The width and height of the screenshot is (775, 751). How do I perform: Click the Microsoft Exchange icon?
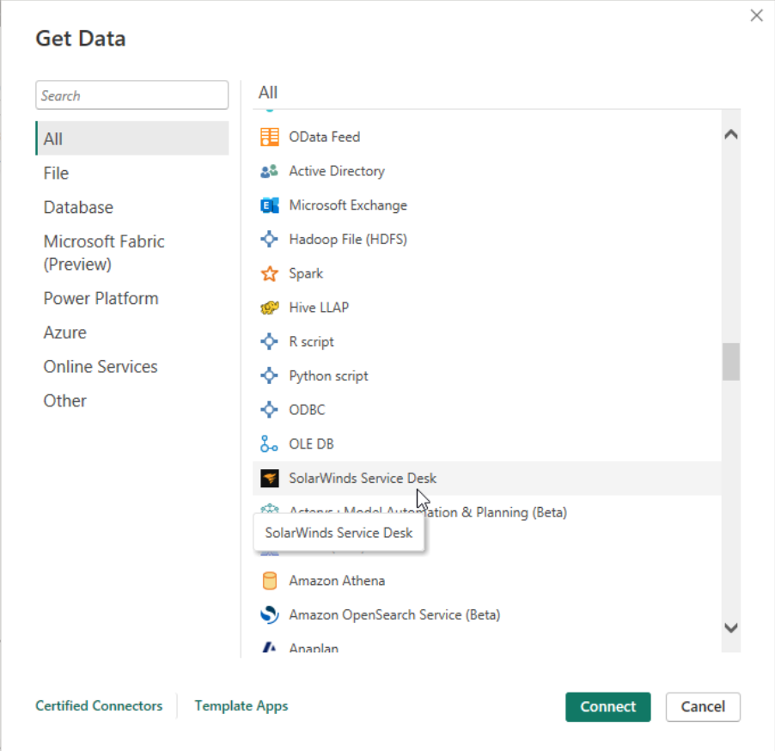pyautogui.click(x=270, y=205)
